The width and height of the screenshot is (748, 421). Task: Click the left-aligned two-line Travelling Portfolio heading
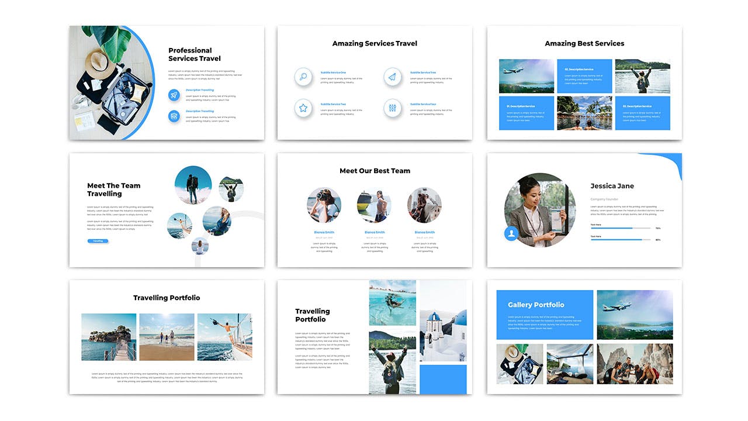point(313,315)
